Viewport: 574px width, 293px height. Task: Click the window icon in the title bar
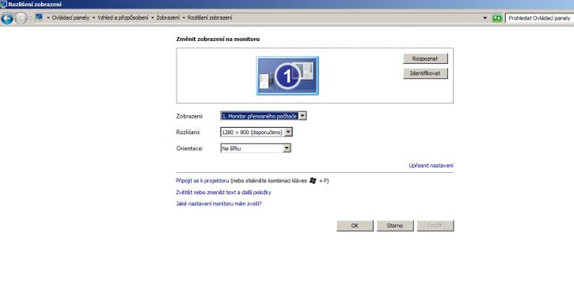[x=4, y=5]
